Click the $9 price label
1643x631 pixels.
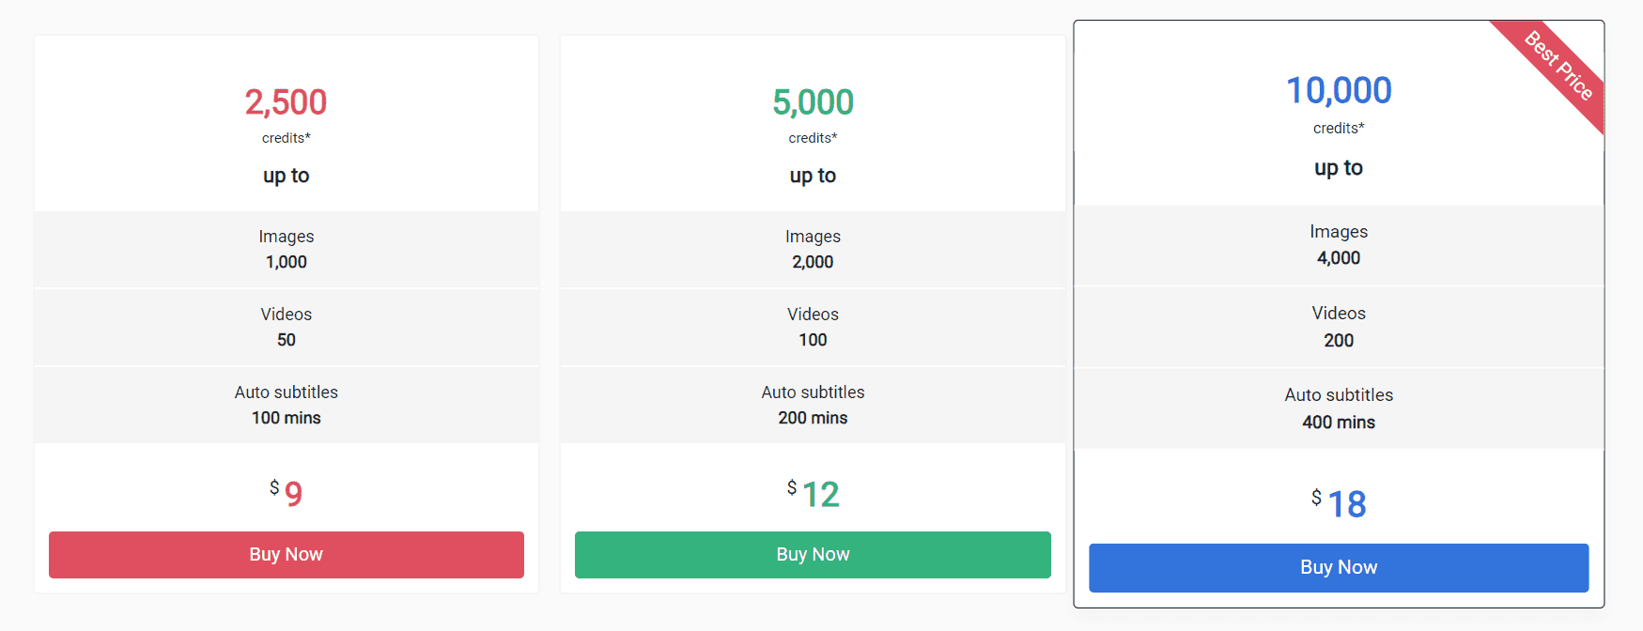[287, 493]
